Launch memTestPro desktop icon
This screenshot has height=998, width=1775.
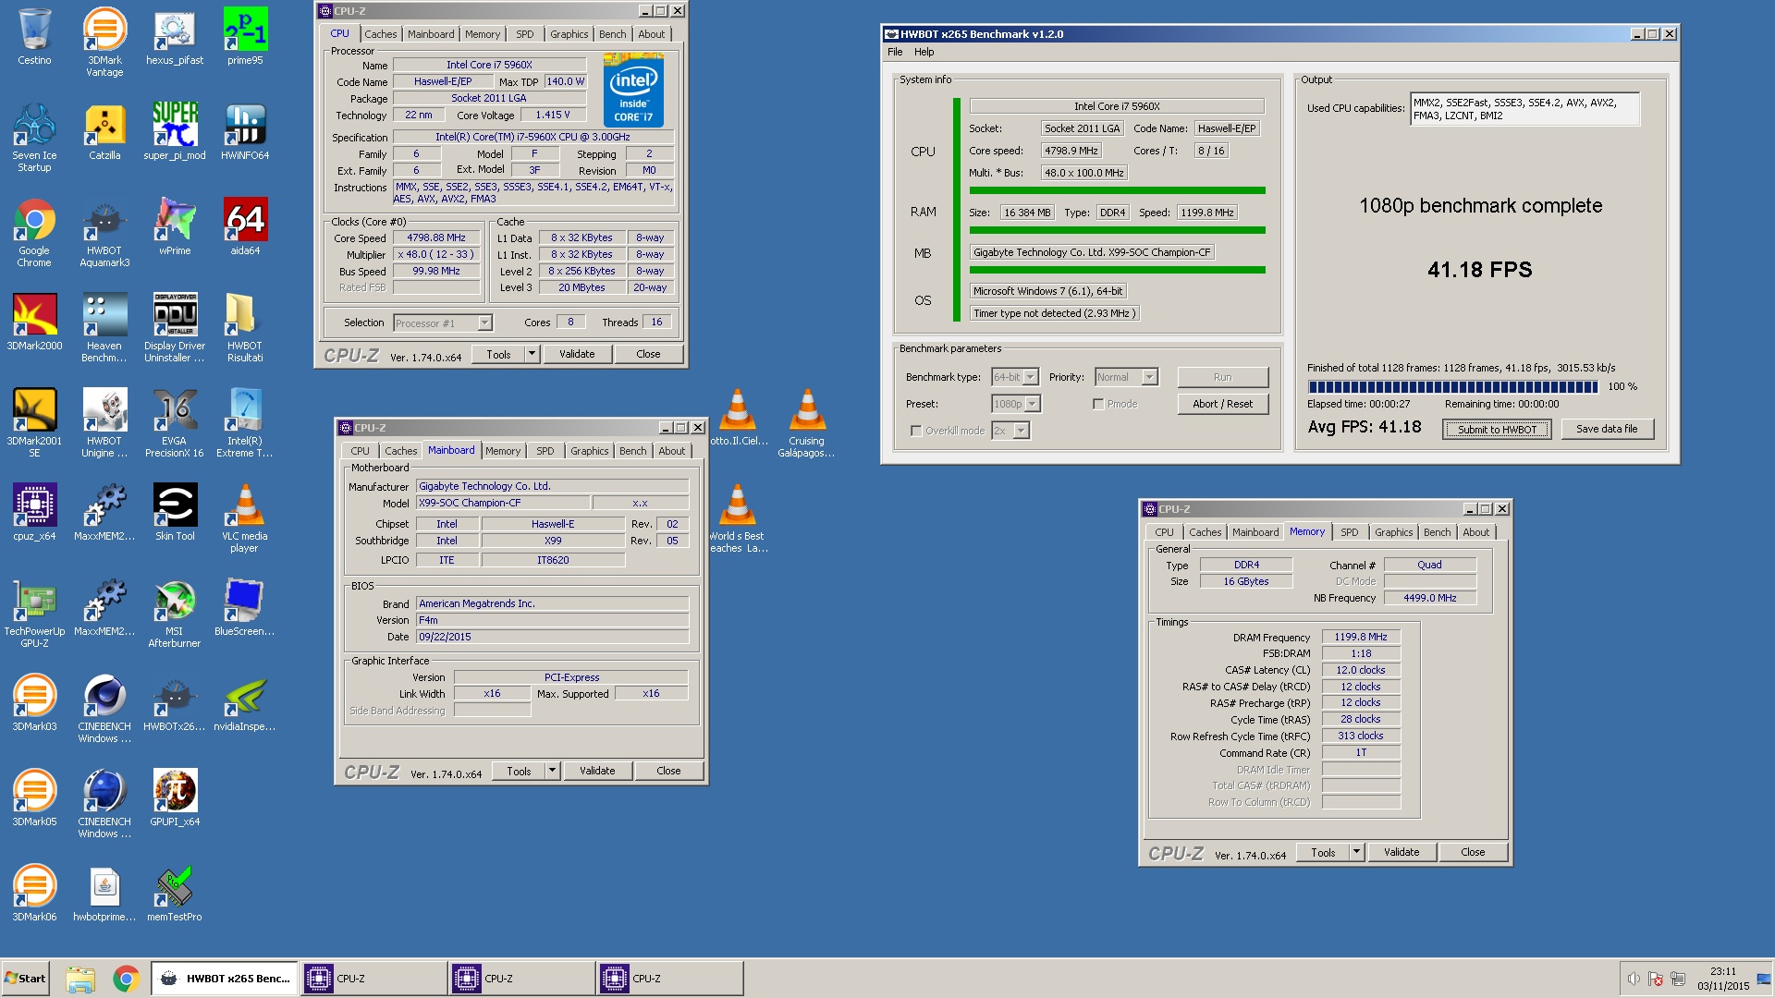(175, 893)
